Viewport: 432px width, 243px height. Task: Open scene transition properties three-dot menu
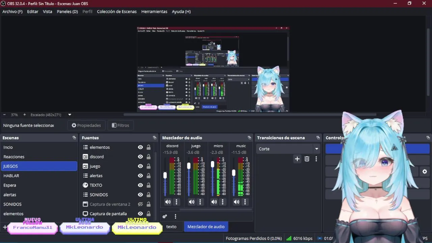(x=316, y=159)
